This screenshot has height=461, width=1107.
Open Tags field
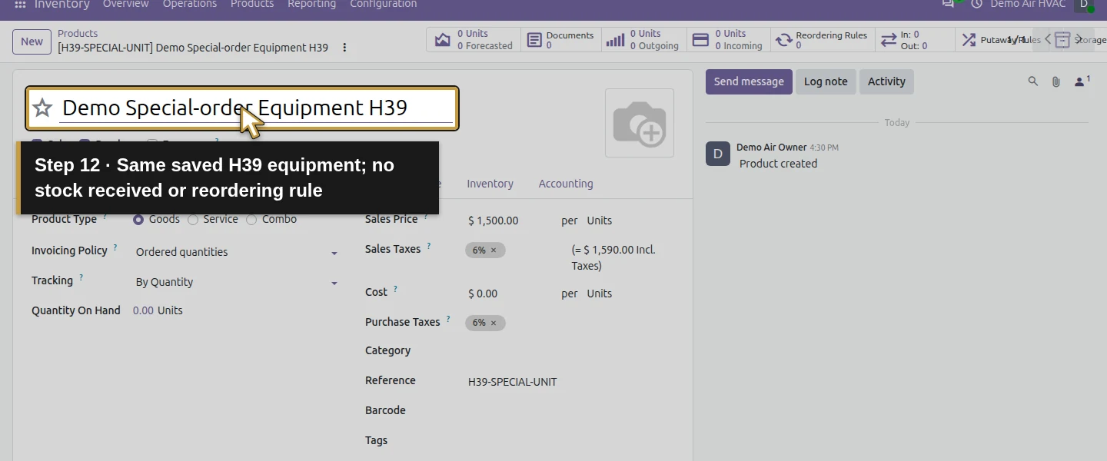(x=569, y=442)
